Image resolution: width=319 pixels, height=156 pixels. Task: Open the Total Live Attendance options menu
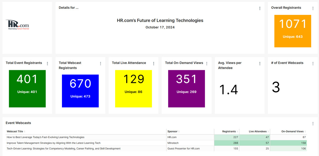tap(154, 64)
